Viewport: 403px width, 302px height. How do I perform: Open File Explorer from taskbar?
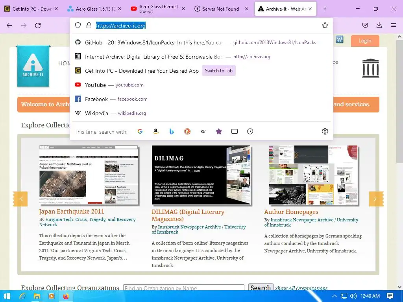tap(37, 296)
